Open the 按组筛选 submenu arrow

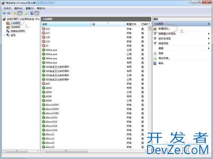coord(209,43)
